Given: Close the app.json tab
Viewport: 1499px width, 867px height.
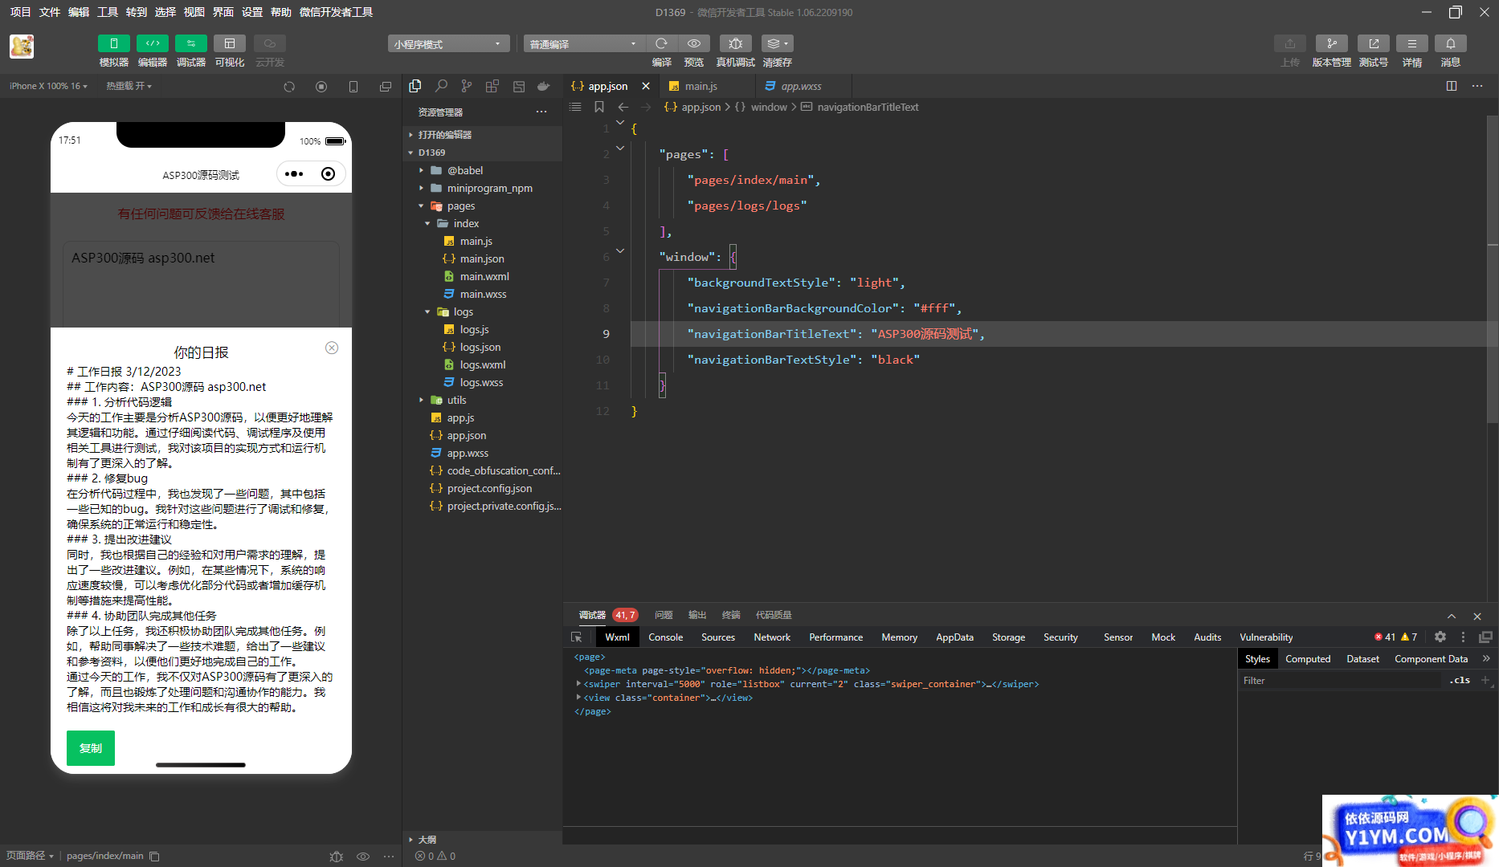Looking at the screenshot, I should pyautogui.click(x=646, y=86).
